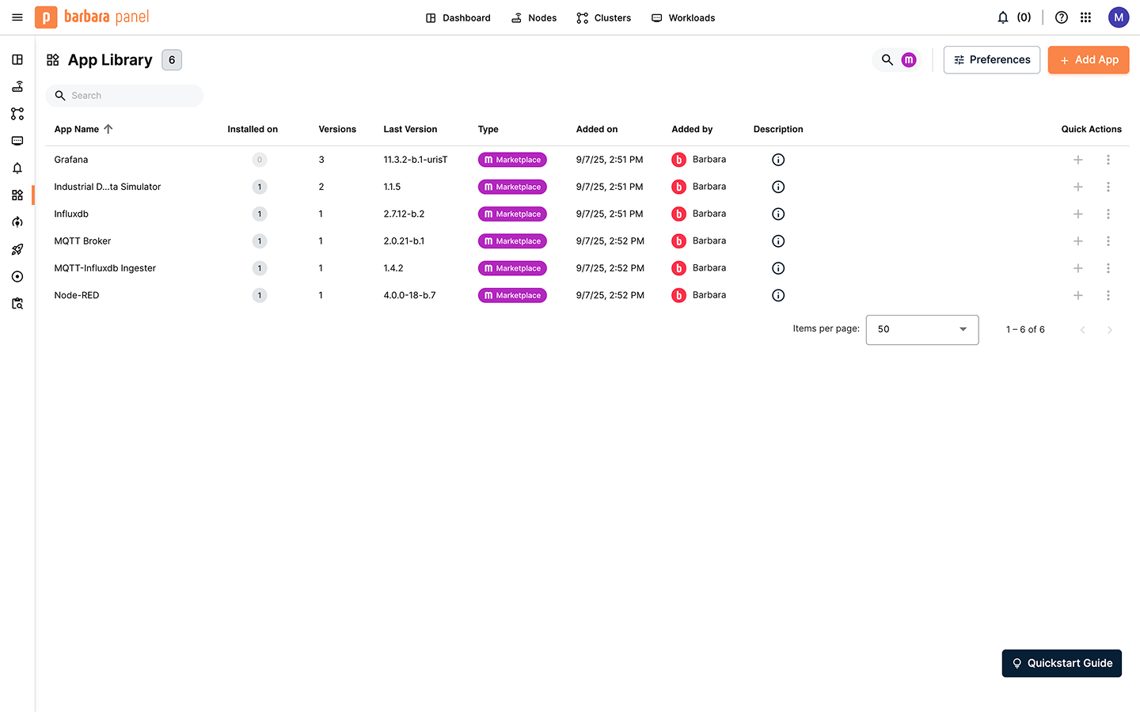
Task: Open the Preferences button
Action: 991,60
